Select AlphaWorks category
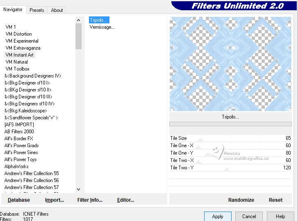 (x=16, y=166)
